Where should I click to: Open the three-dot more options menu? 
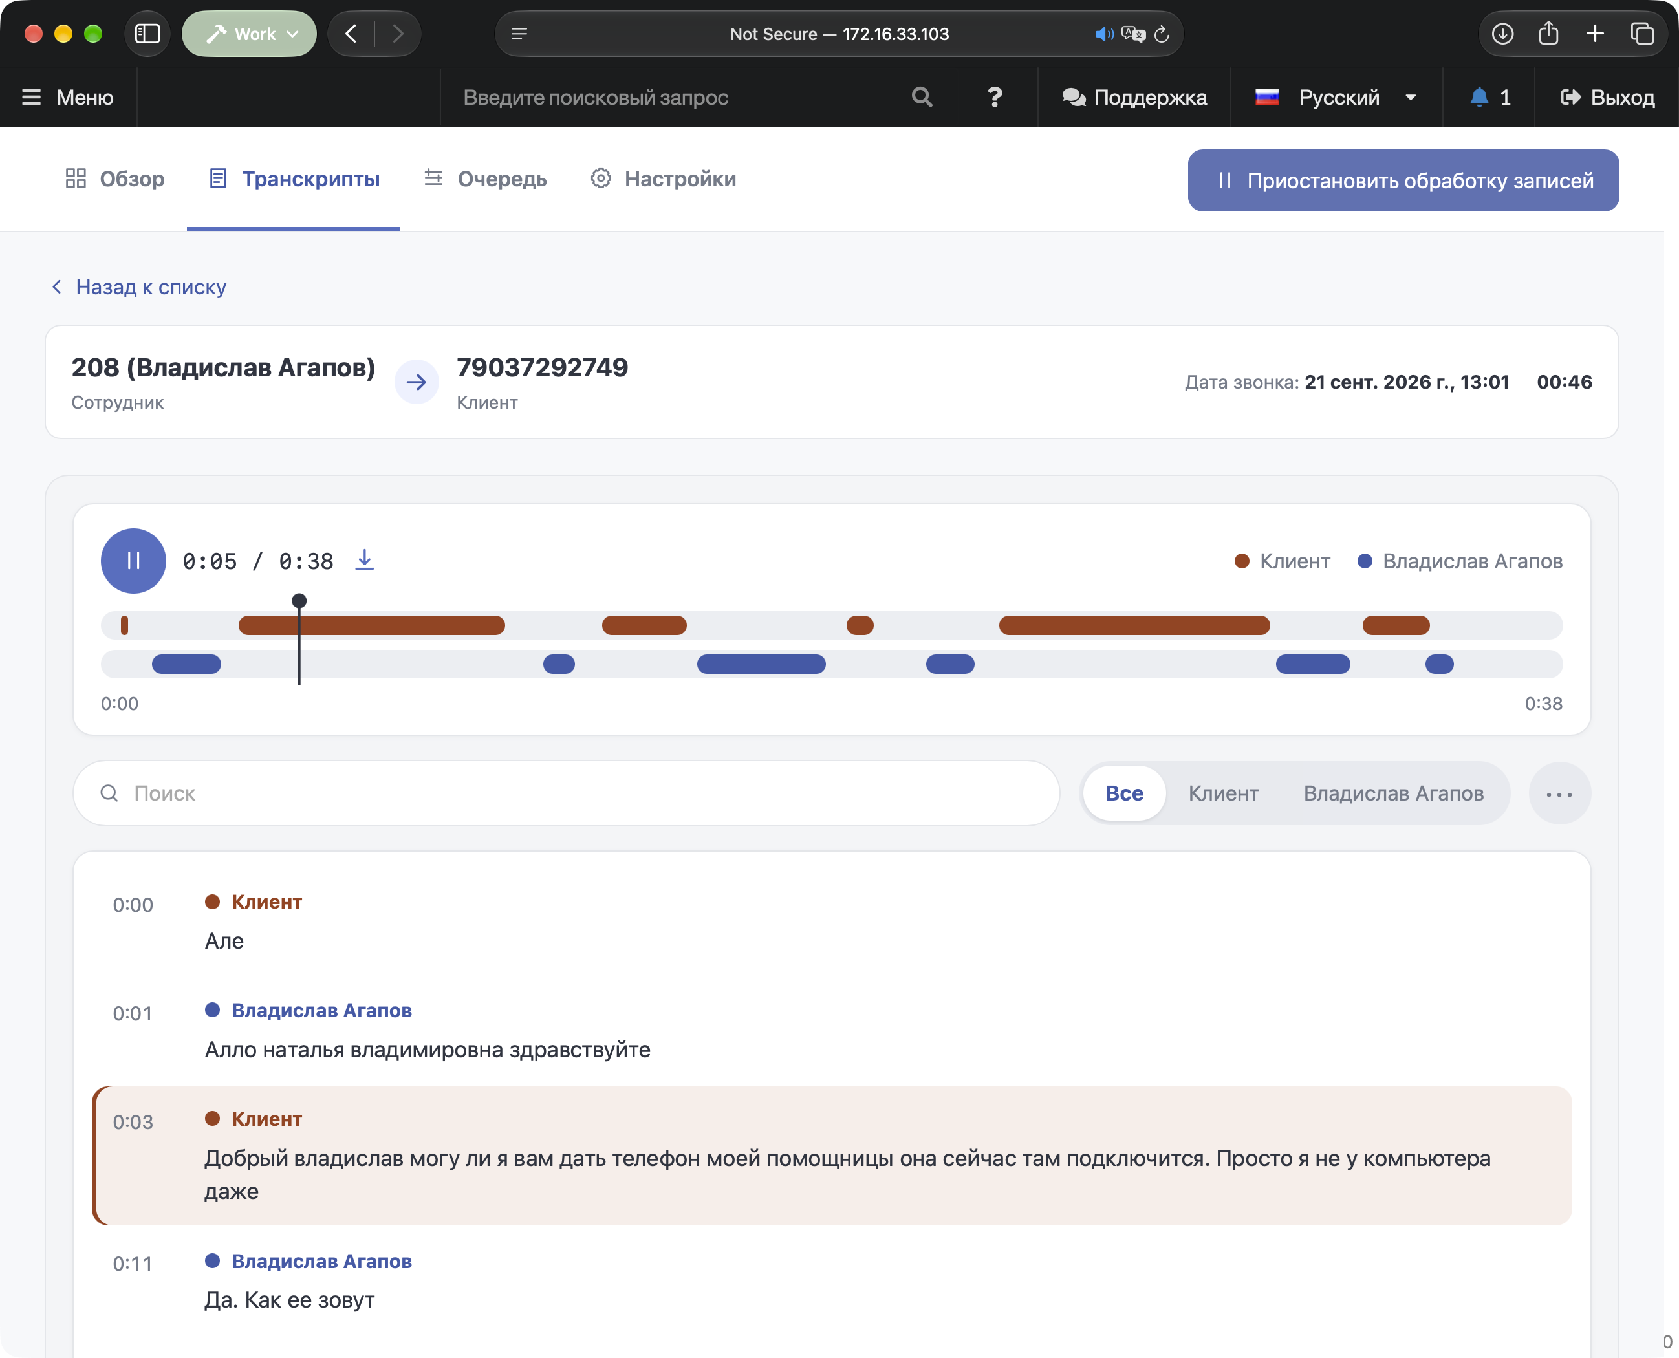point(1559,794)
